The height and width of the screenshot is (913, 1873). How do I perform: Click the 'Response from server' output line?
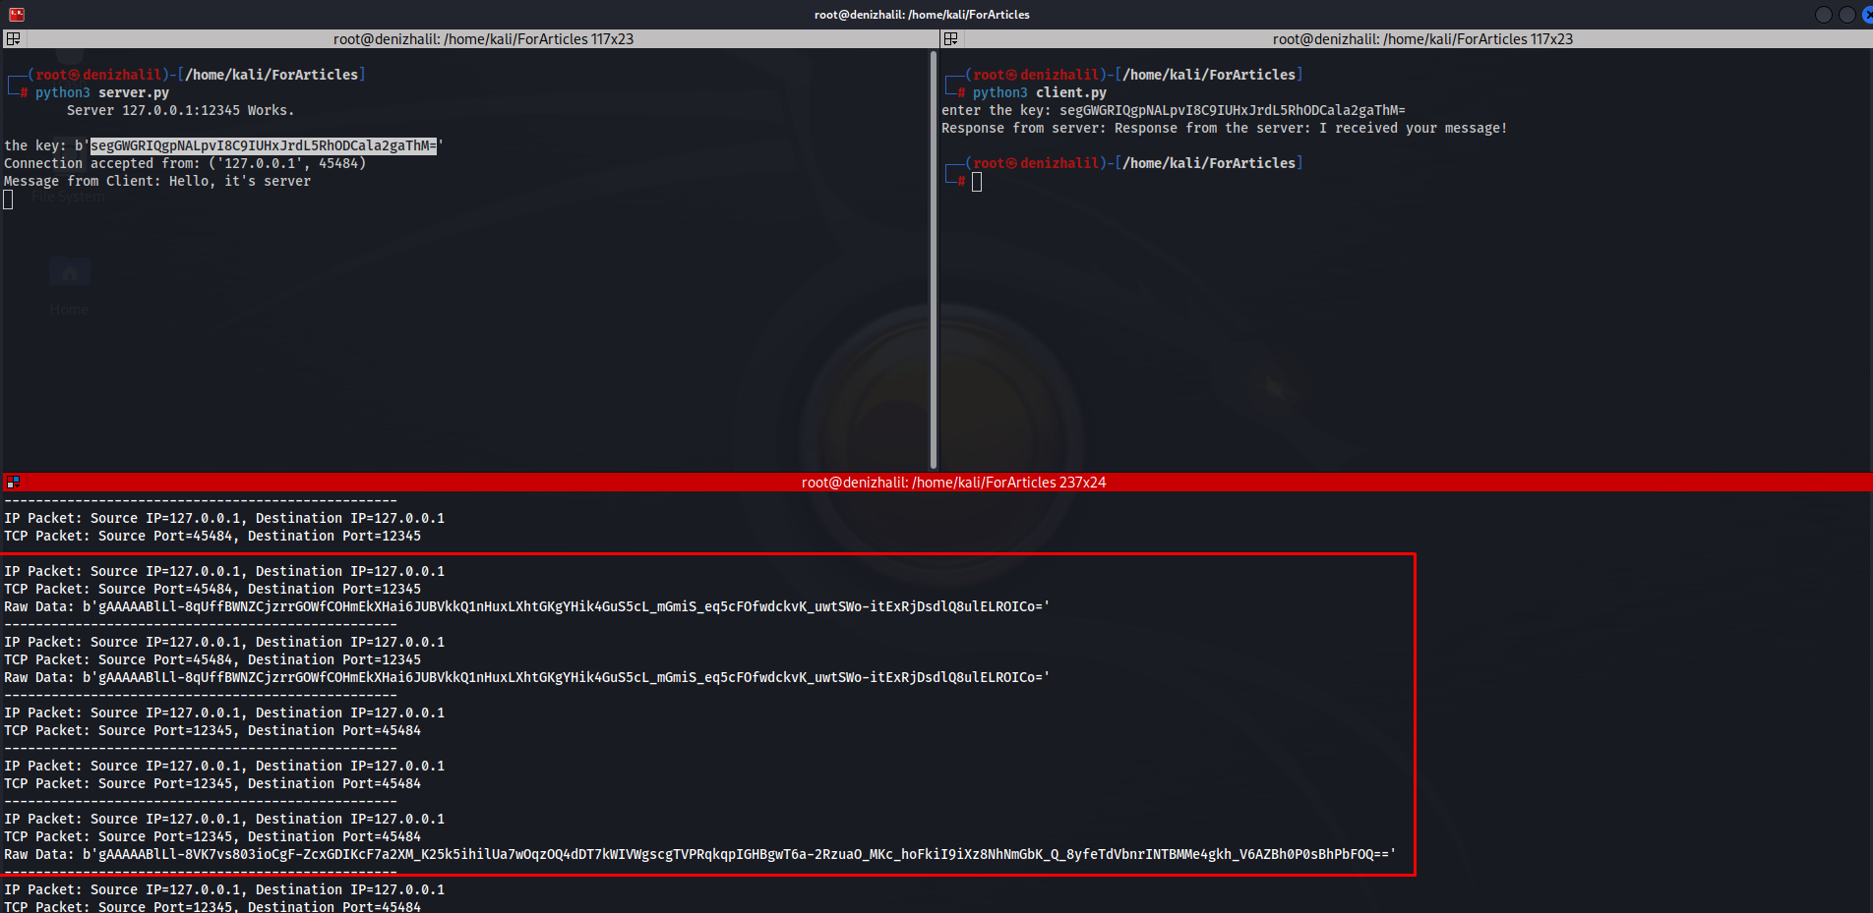coord(1223,129)
